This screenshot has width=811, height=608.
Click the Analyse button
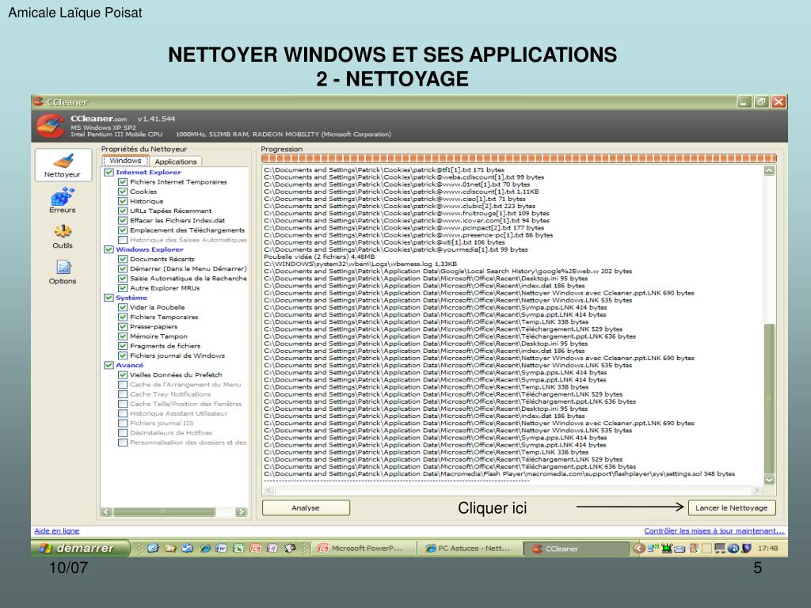(306, 508)
